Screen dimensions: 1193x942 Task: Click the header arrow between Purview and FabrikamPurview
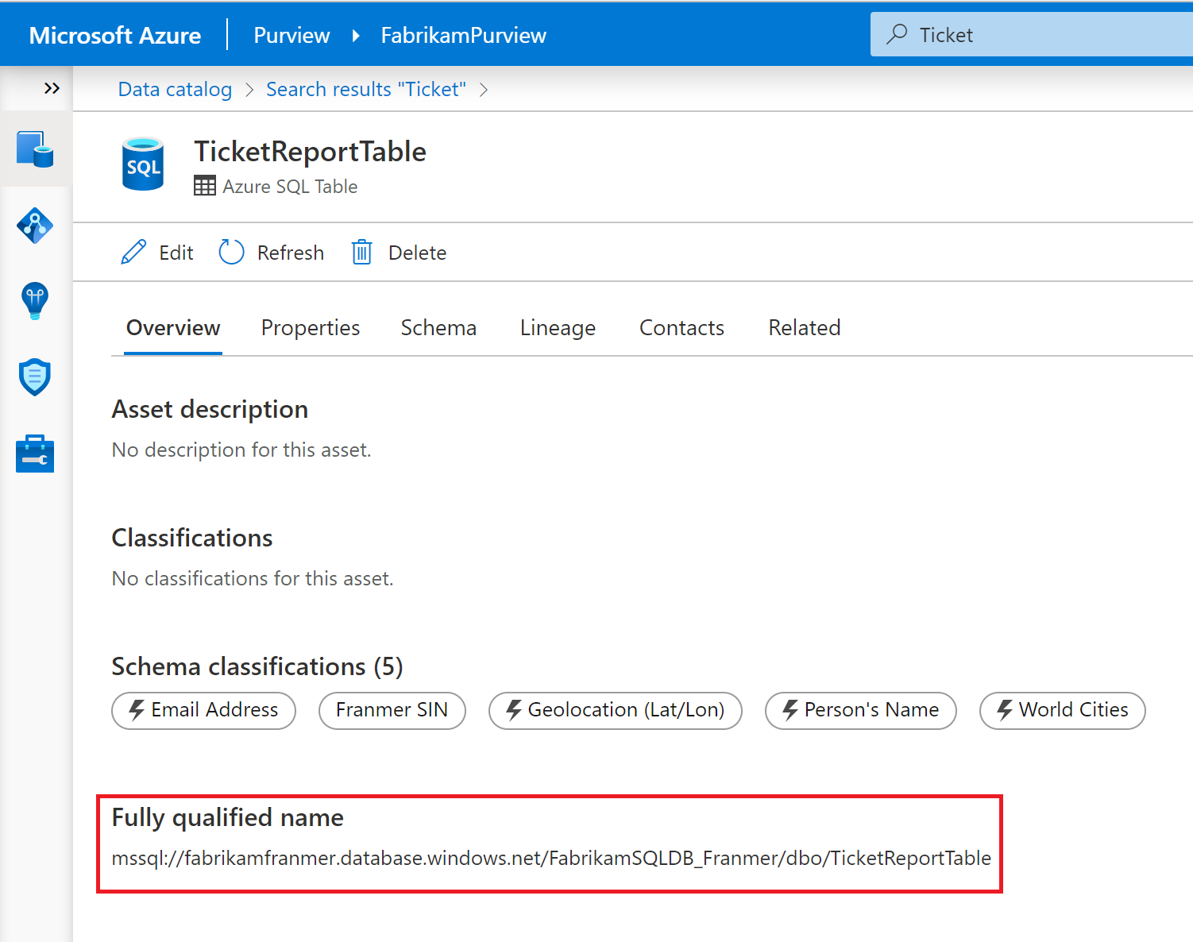[356, 35]
